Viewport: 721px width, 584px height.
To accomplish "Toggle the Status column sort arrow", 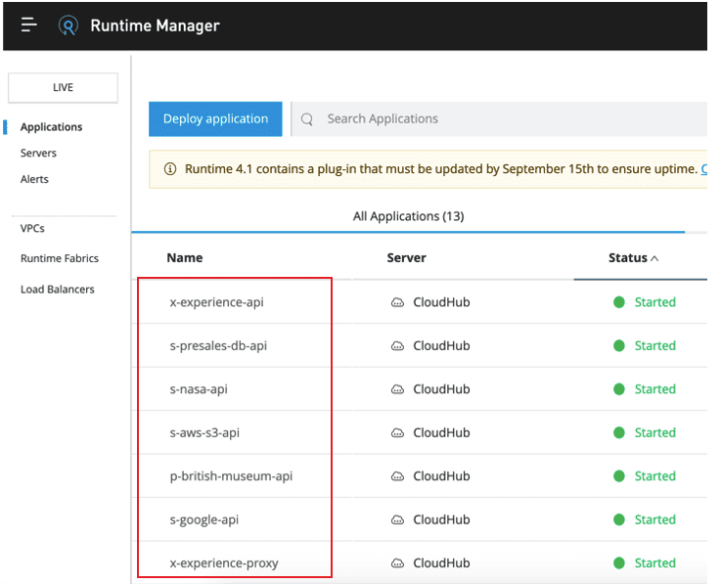I will click(x=654, y=258).
